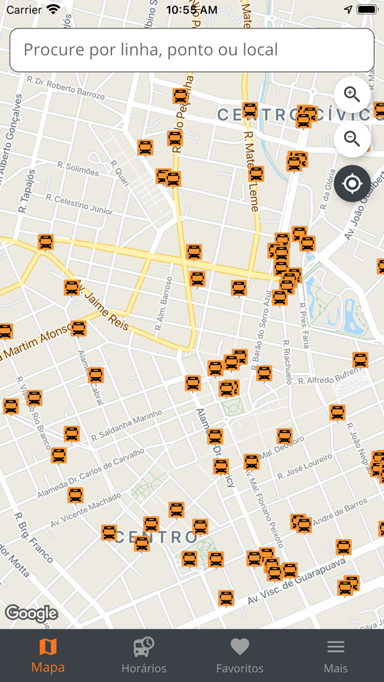Select bus stop on Av. Jaime Reis

coord(72,288)
